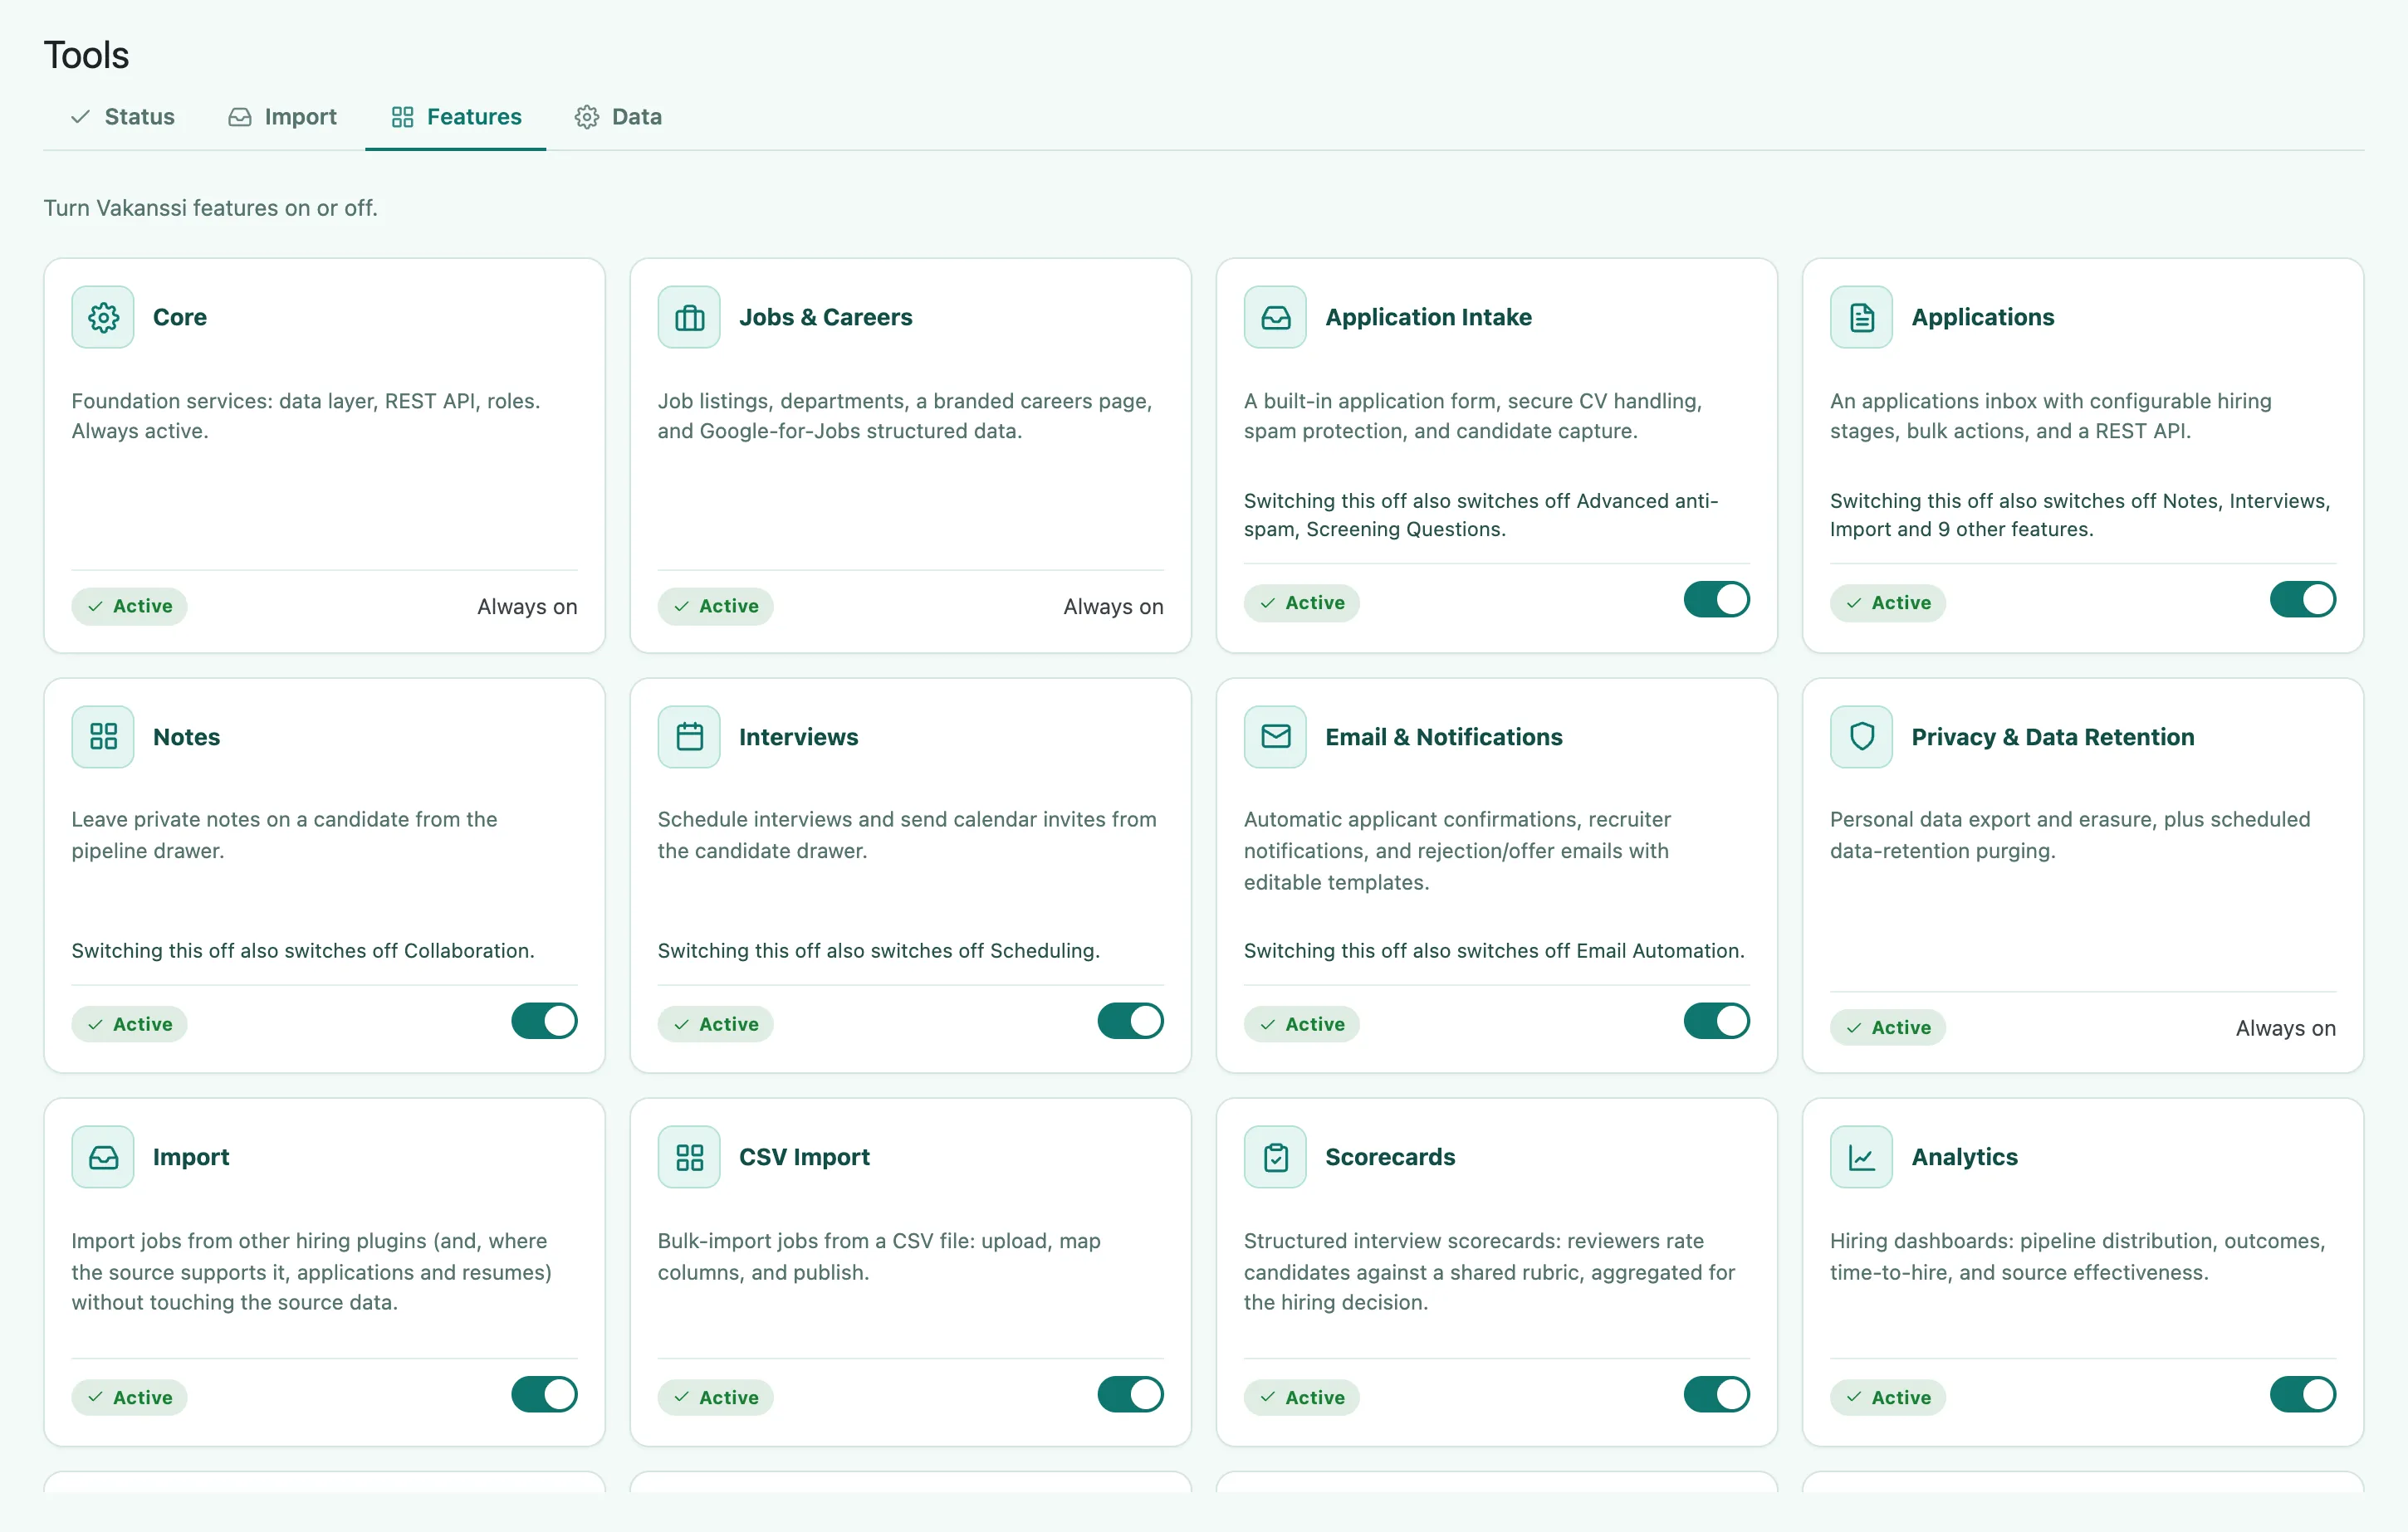Disable the Notes feature switch
The width and height of the screenshot is (2408, 1532).
[544, 1020]
